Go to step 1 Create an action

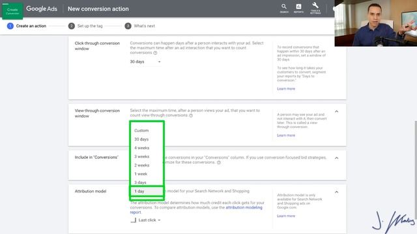(x=27, y=26)
